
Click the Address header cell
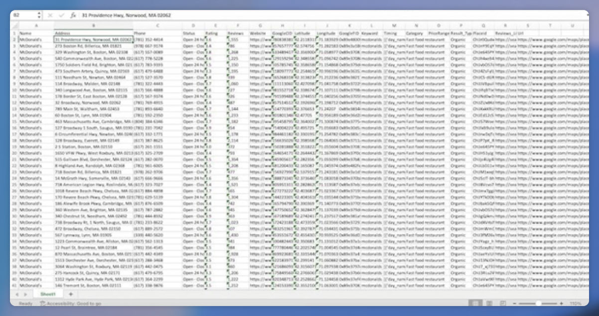[93, 33]
